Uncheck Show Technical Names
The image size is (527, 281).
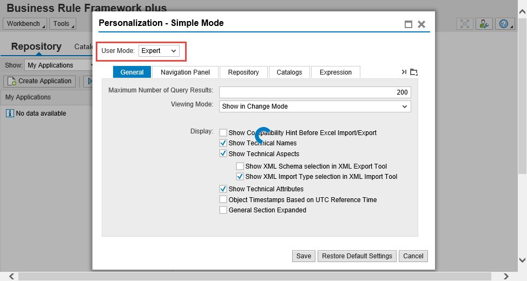point(223,143)
